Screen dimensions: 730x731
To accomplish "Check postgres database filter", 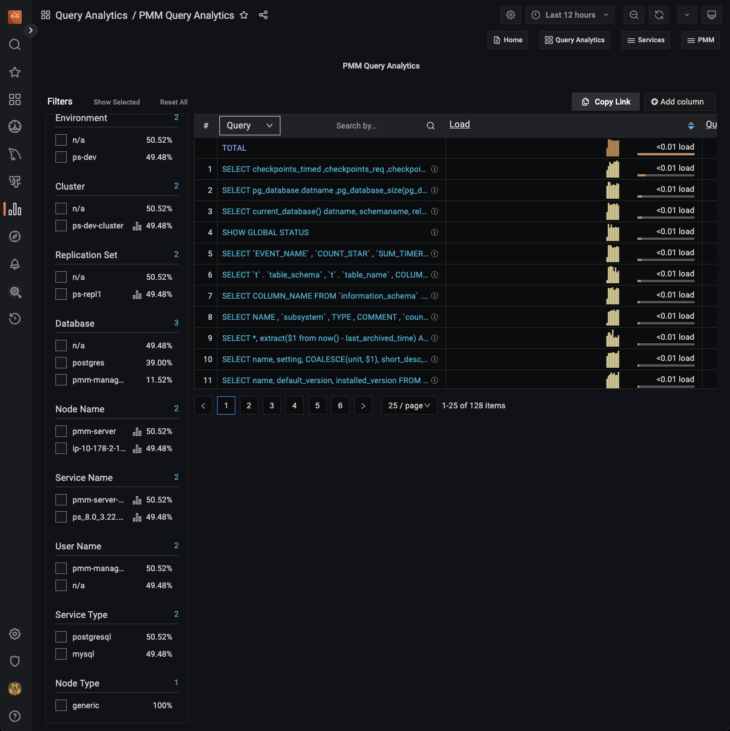I will [x=61, y=363].
